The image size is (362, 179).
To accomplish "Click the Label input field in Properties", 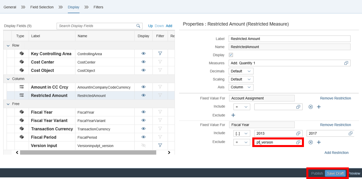I will [290, 39].
